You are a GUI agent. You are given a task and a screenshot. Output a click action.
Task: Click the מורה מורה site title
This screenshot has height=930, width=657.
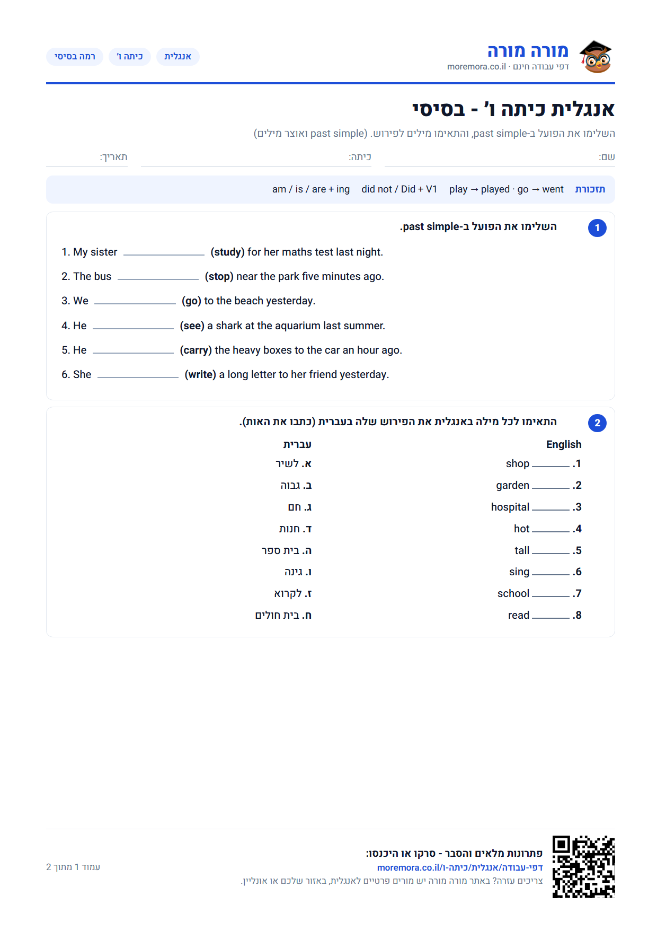pos(528,51)
